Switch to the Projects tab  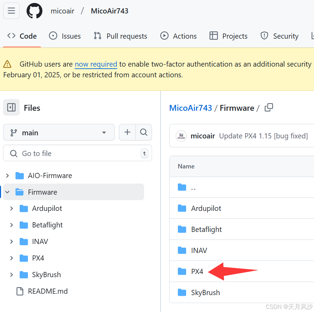[229, 36]
